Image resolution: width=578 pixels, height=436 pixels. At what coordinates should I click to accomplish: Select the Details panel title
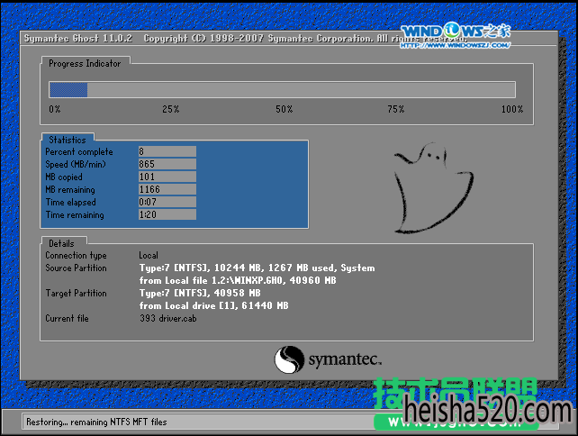pos(61,243)
